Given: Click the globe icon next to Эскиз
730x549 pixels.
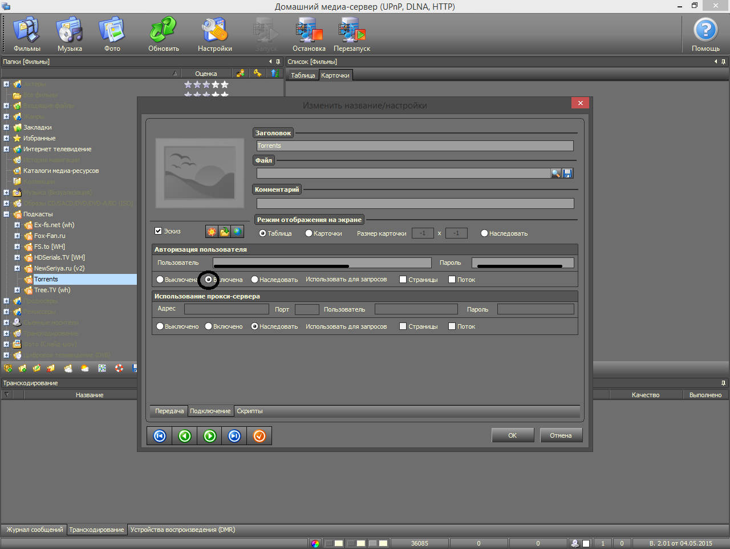Looking at the screenshot, I should 237,231.
